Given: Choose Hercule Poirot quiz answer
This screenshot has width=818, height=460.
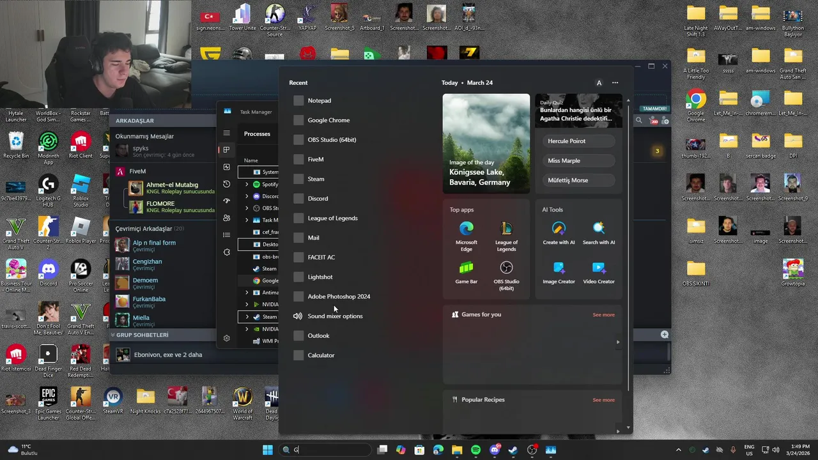Looking at the screenshot, I should (x=579, y=141).
